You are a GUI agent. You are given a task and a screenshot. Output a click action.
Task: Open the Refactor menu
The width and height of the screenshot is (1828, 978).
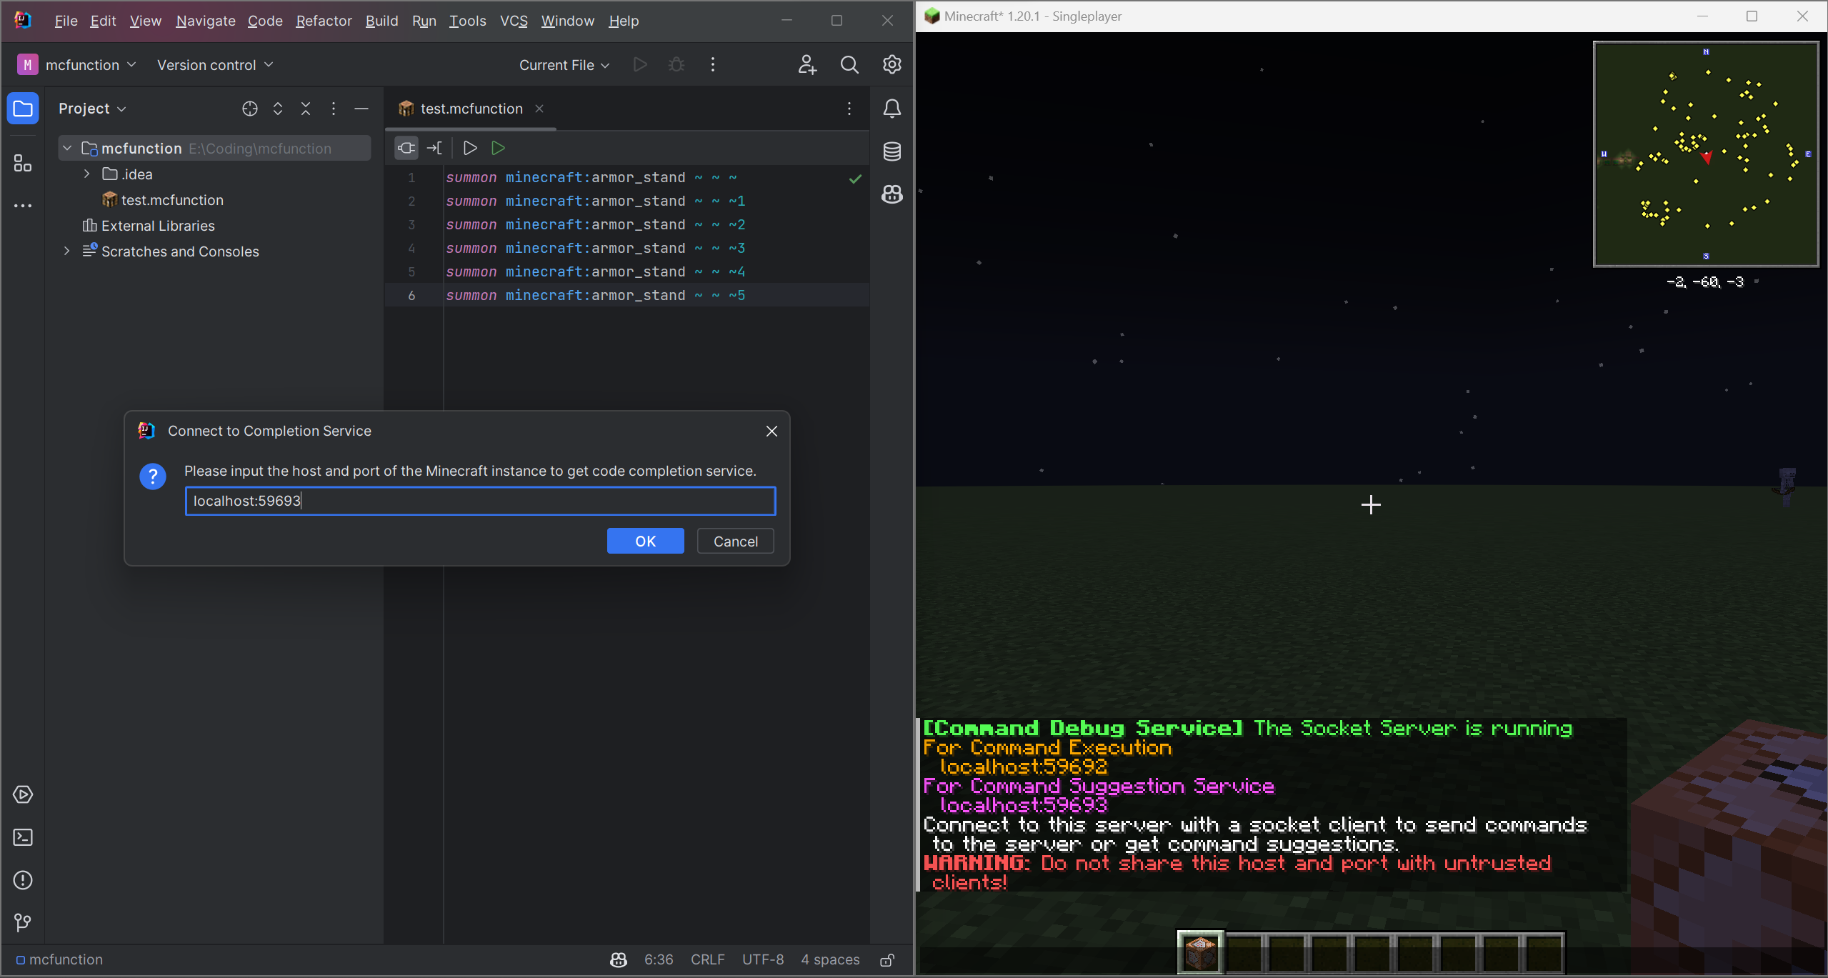coord(324,21)
